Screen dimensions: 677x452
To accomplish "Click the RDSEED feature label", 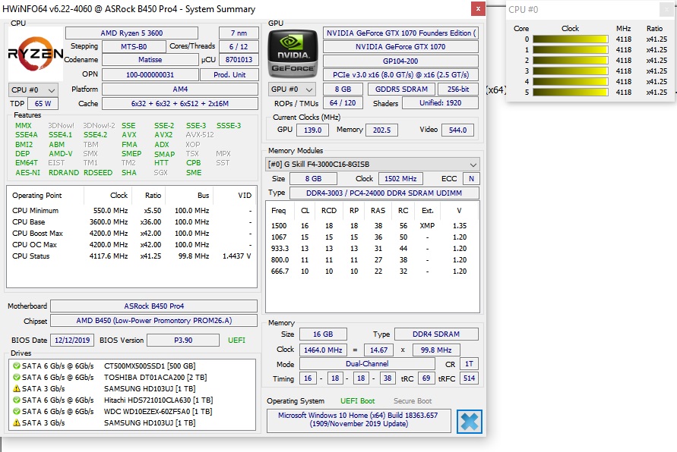I will pos(98,172).
